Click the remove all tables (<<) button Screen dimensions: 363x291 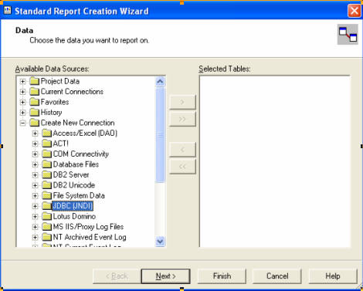pyautogui.click(x=182, y=167)
